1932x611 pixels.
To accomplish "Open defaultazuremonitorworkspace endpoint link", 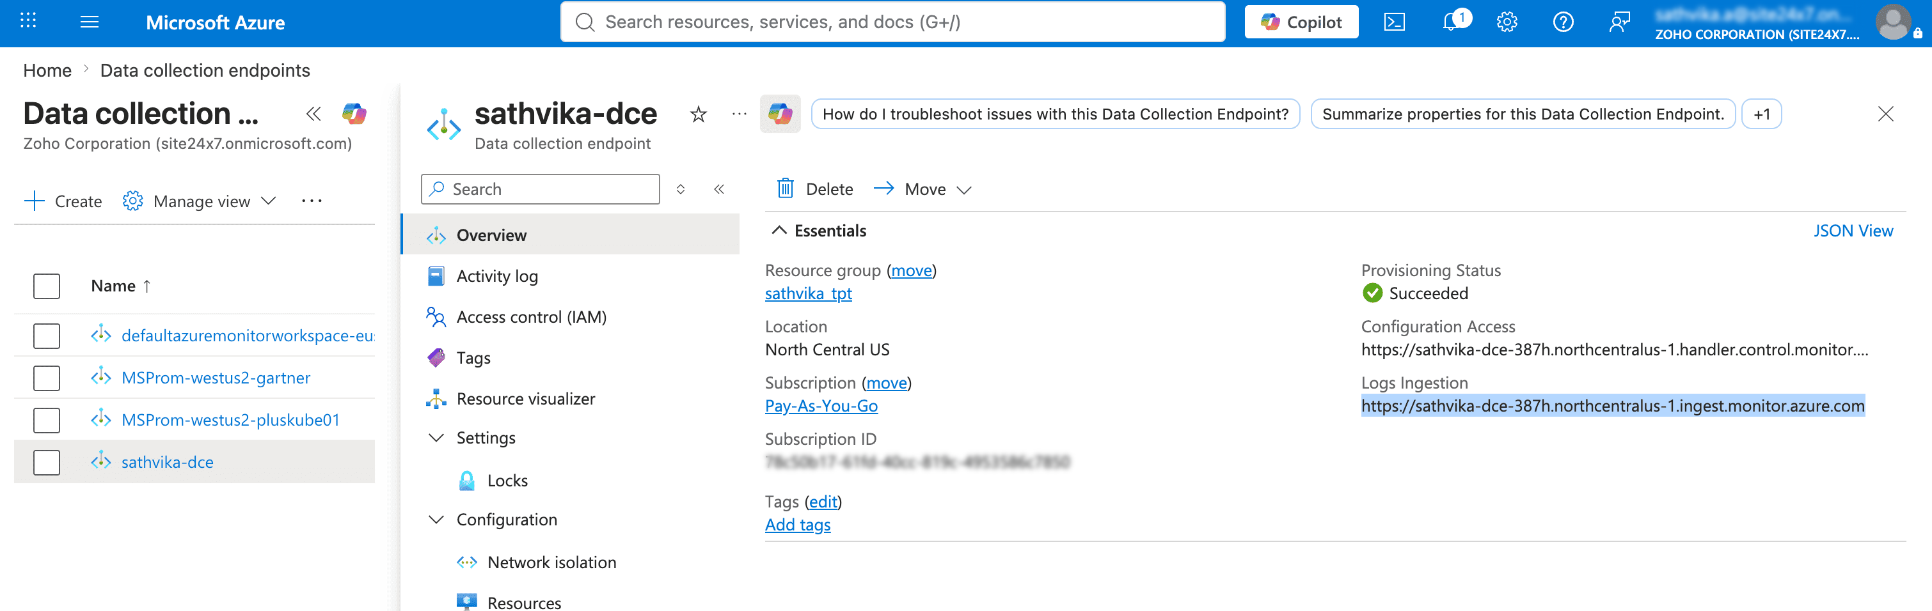I will point(248,335).
